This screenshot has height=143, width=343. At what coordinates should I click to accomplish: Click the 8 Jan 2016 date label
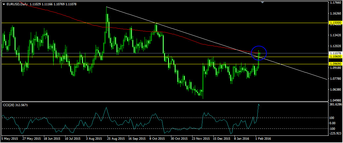(242, 138)
